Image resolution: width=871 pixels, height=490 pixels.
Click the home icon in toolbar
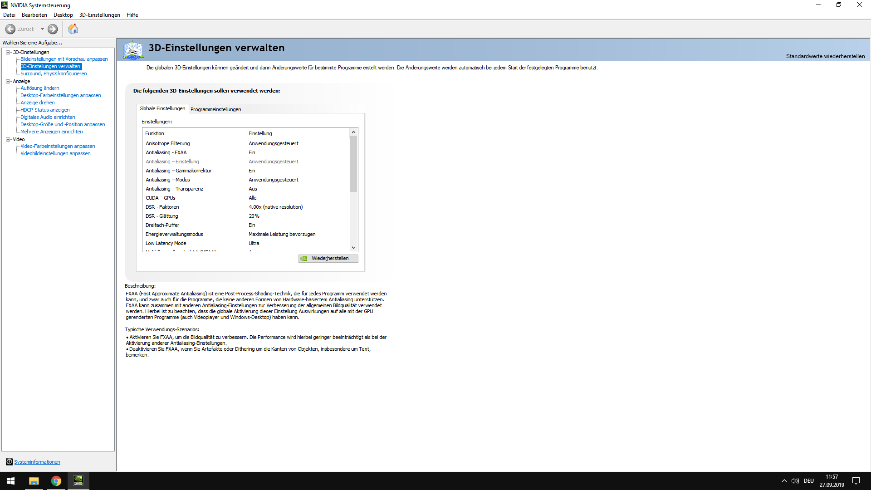tap(73, 29)
